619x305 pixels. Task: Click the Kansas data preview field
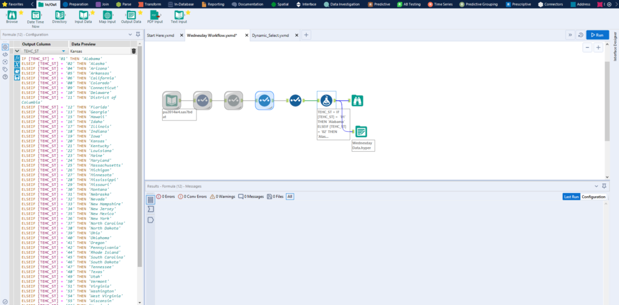point(100,51)
